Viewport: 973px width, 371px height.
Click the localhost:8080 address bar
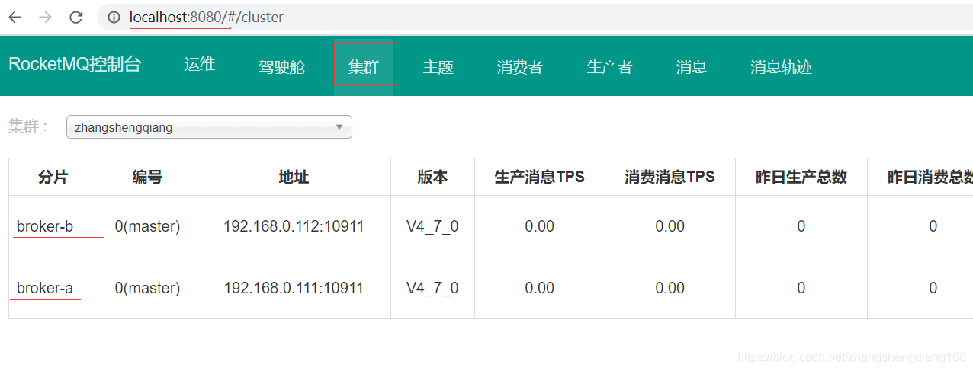pos(534,17)
